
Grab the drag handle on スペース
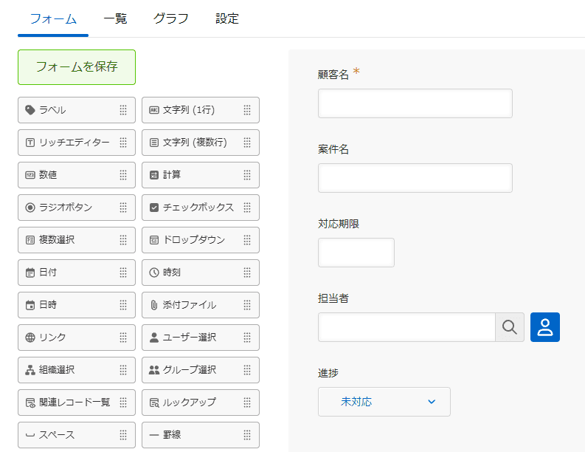pos(123,435)
